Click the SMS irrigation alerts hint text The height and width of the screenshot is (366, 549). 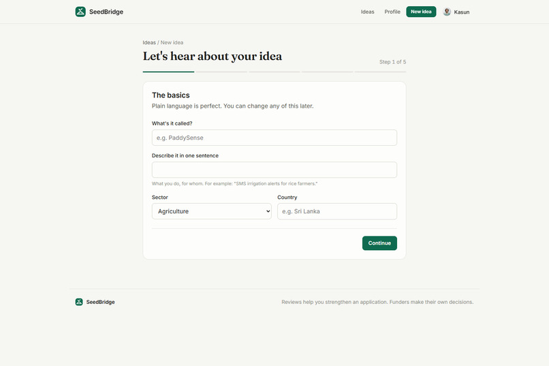coord(234,183)
